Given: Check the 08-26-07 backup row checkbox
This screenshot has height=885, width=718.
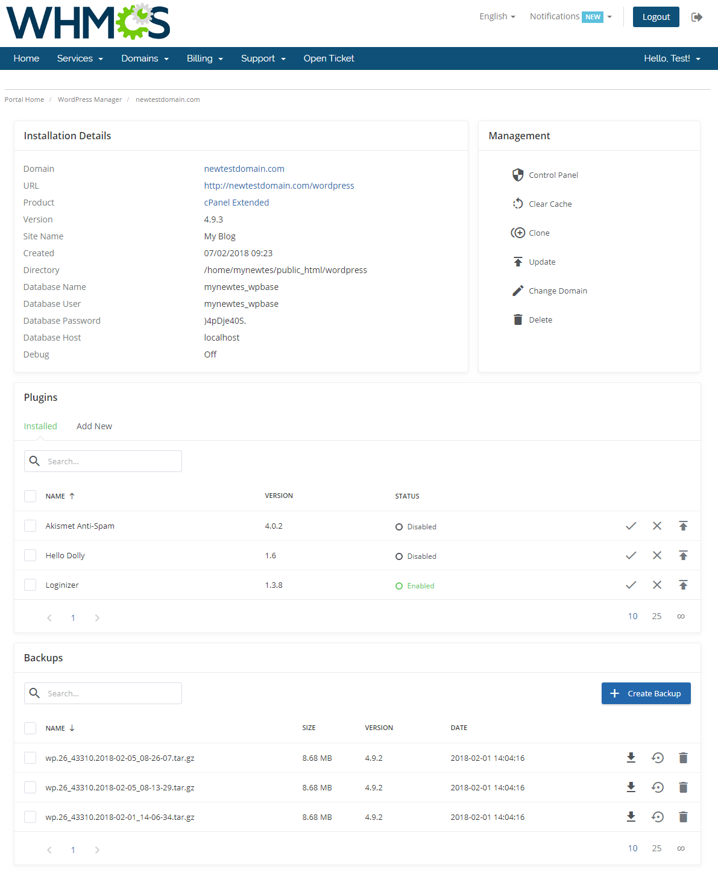Looking at the screenshot, I should 30,758.
